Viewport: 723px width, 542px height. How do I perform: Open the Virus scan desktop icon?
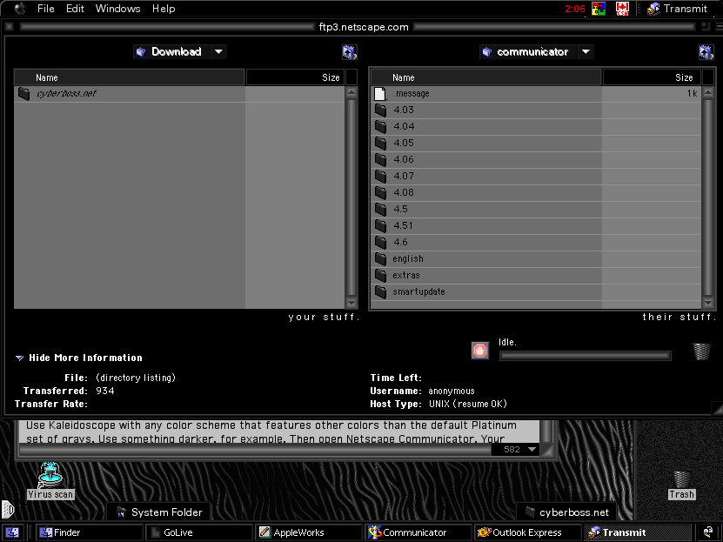tap(50, 481)
